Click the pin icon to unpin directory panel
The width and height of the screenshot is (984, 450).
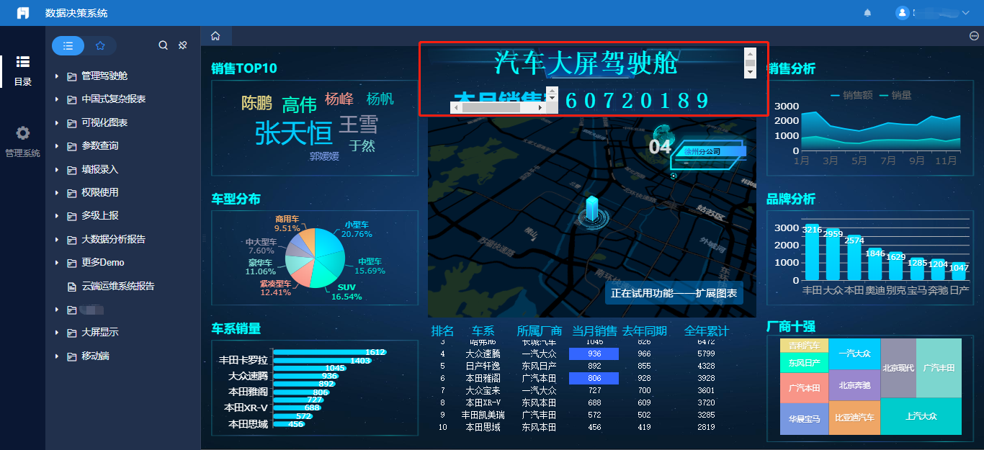pos(183,45)
